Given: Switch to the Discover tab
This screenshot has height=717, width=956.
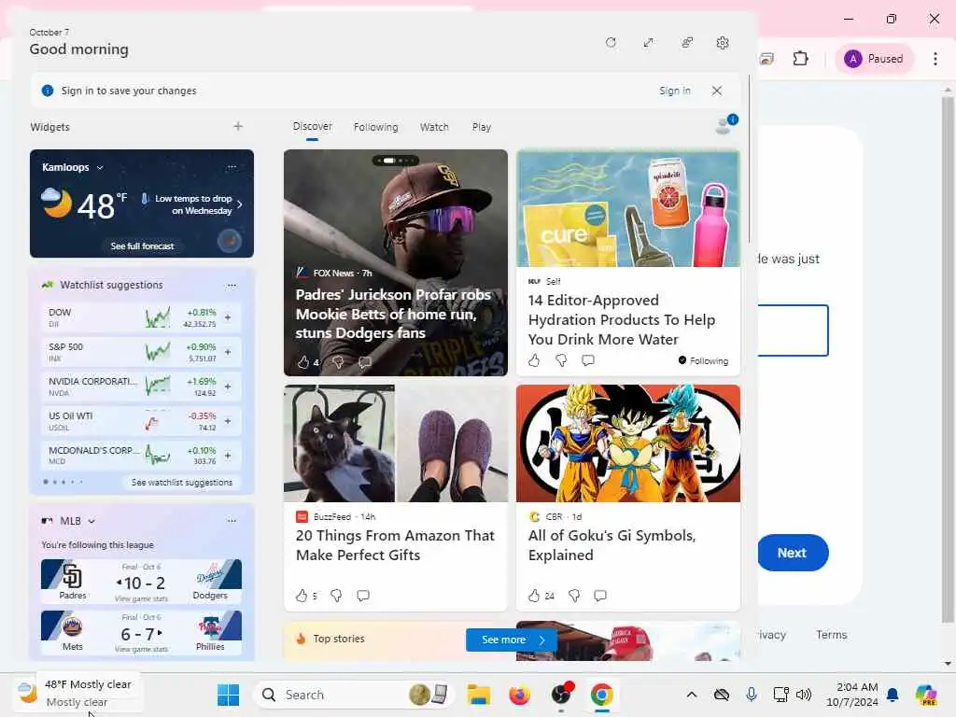Looking at the screenshot, I should point(312,126).
